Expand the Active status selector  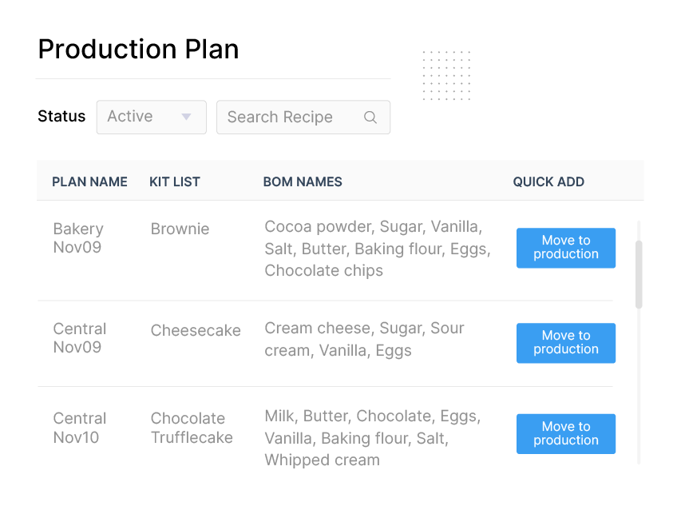(151, 117)
